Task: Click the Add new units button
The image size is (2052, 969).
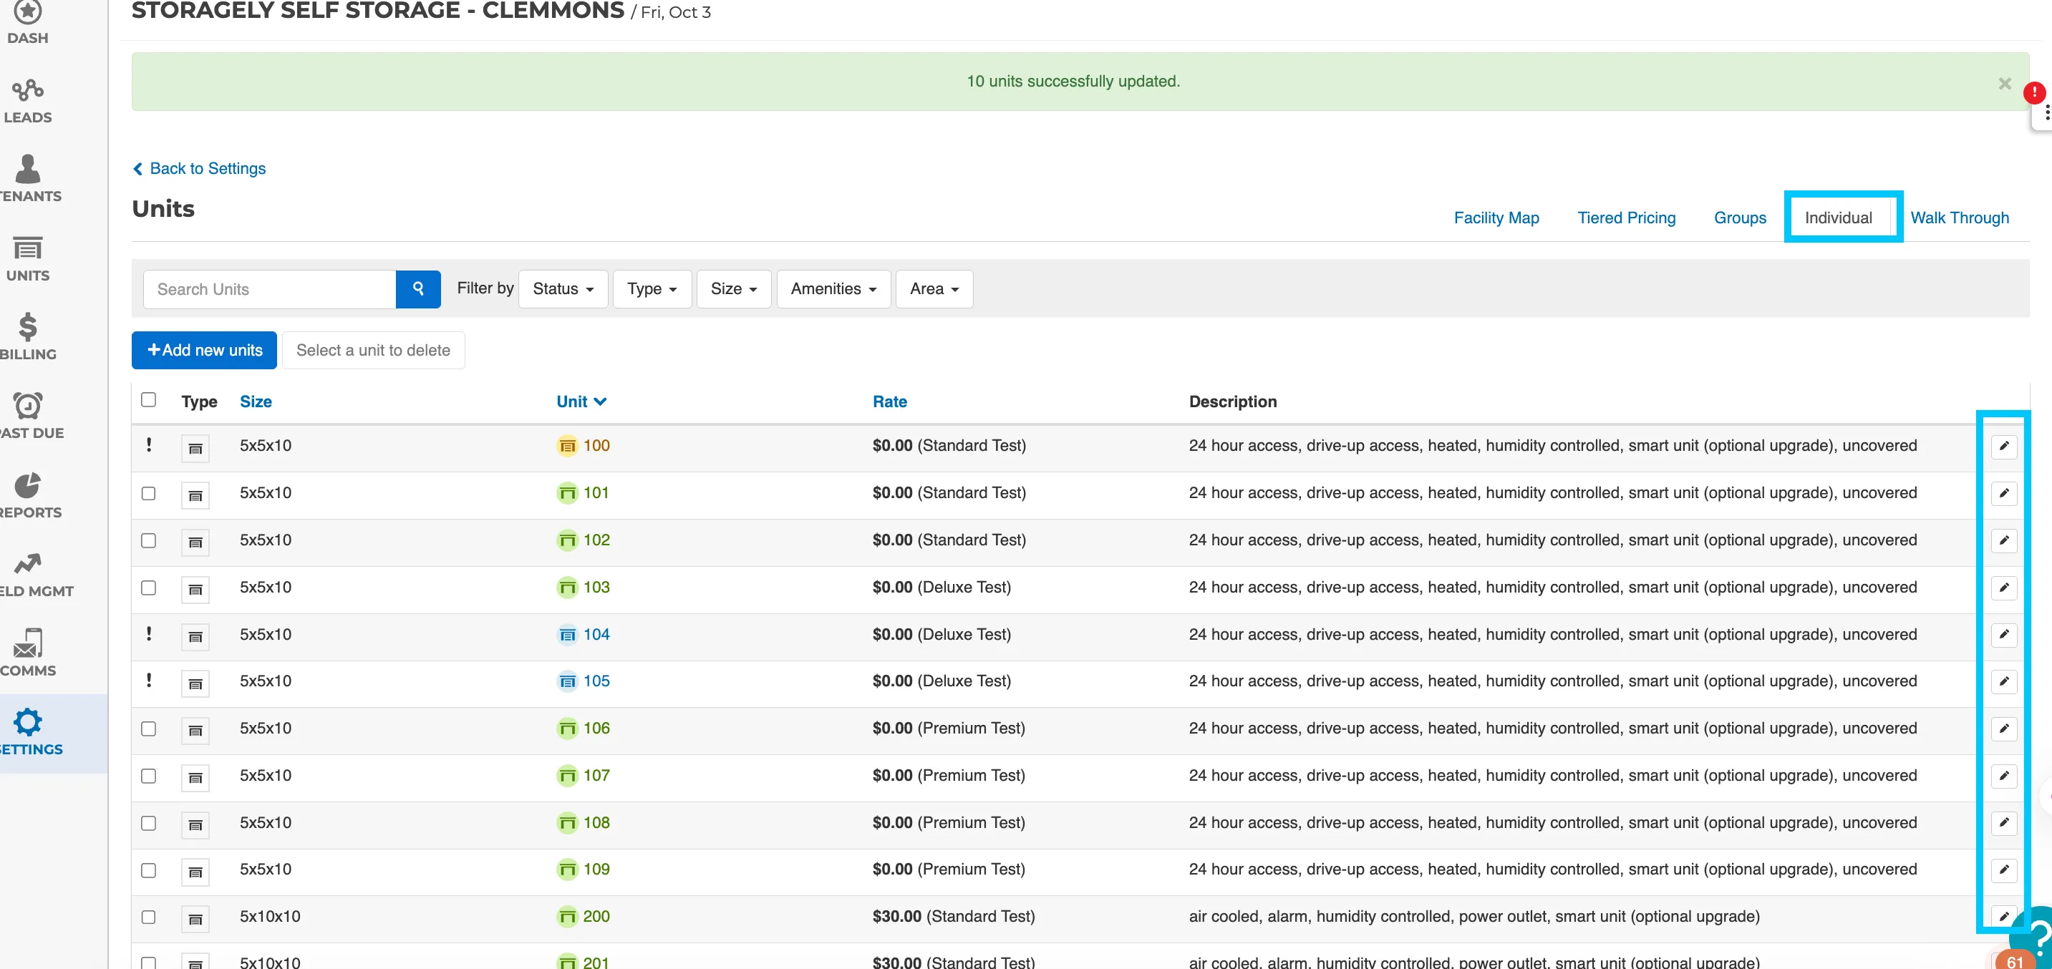Action: pos(204,351)
